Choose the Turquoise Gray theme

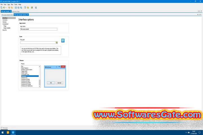pyautogui.click(x=30, y=75)
